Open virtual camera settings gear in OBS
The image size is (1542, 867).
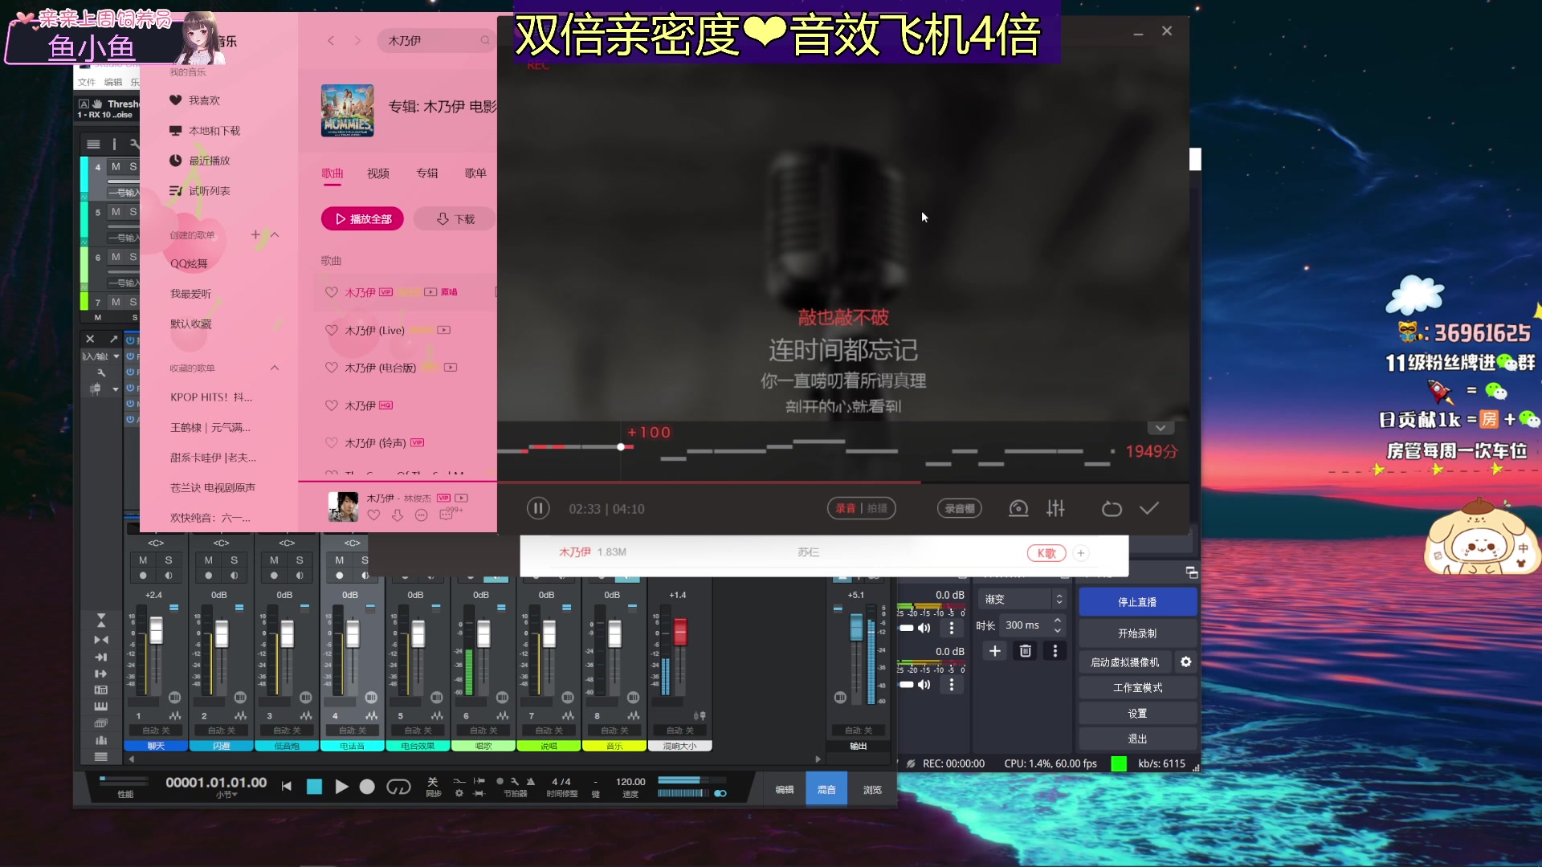point(1186,662)
